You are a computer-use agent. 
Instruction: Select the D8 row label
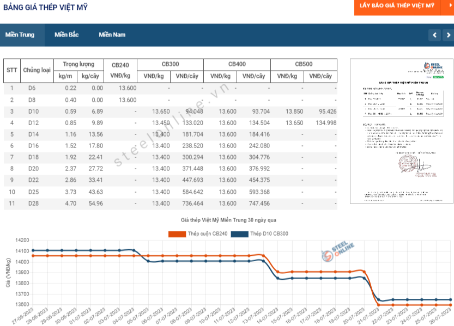(32, 100)
